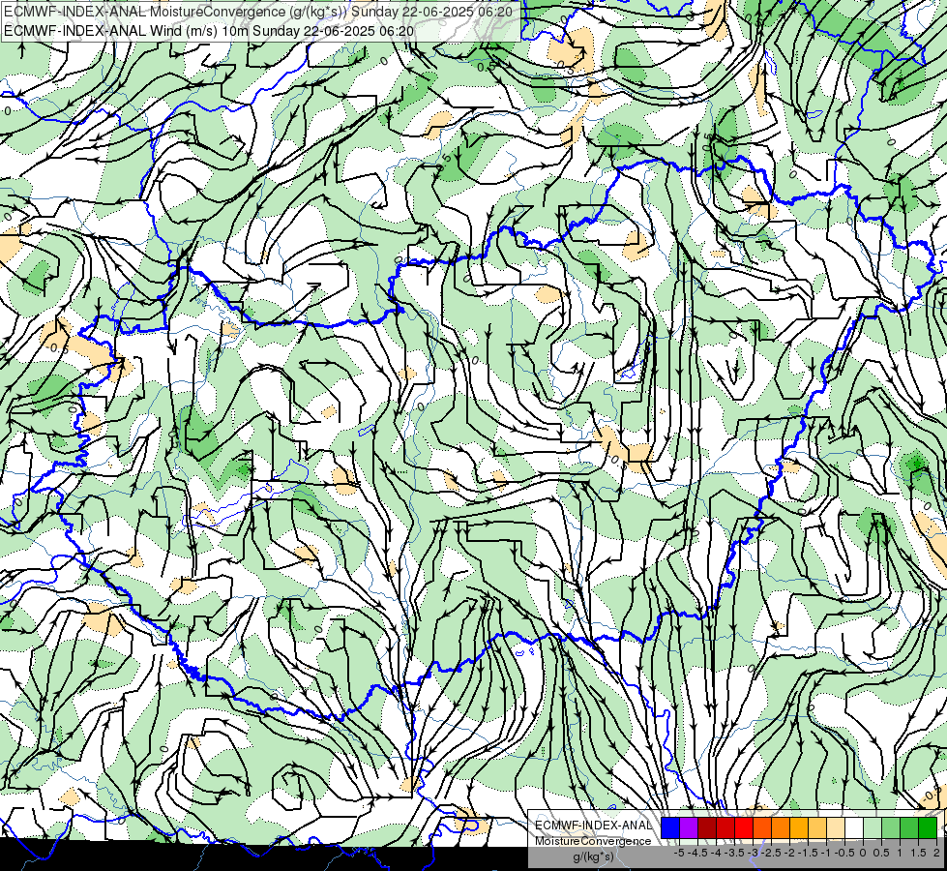The height and width of the screenshot is (871, 947).
Task: Click the palest green swatch between 0 and 0.5
Action: coord(873,828)
